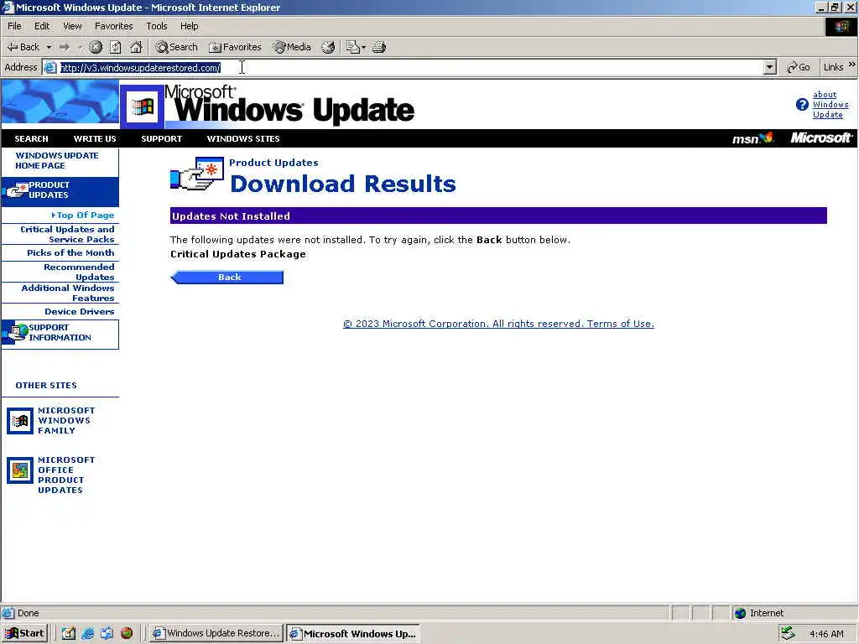Open the about Windows Update link
This screenshot has height=644, width=859.
(x=830, y=104)
